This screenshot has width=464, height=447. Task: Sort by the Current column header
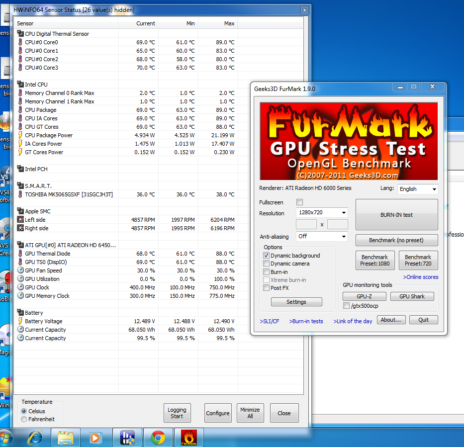(x=138, y=23)
